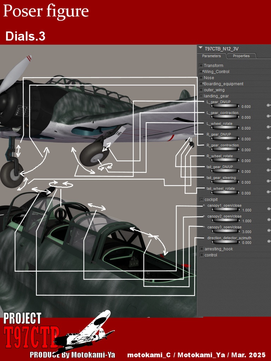Click the tail_wheel_rotate dial
The image size is (271, 361).
point(225,192)
